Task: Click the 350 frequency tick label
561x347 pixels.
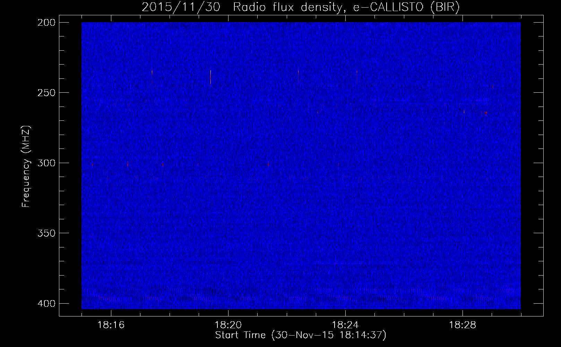Action: [46, 233]
